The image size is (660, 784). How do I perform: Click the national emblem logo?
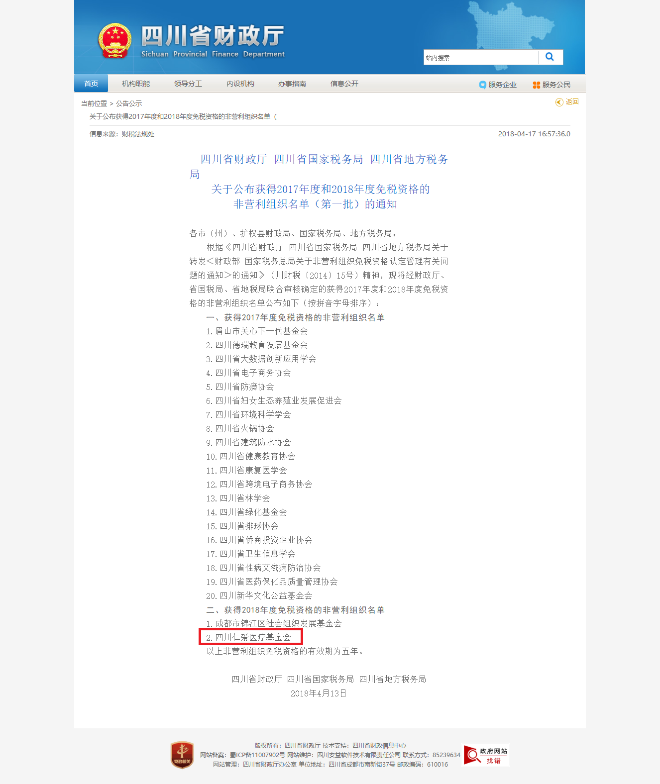115,40
